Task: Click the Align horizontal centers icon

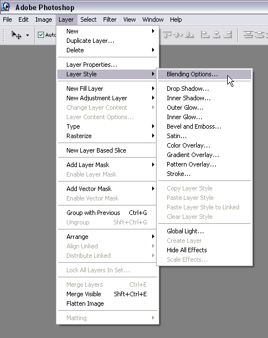Action: click(x=217, y=35)
